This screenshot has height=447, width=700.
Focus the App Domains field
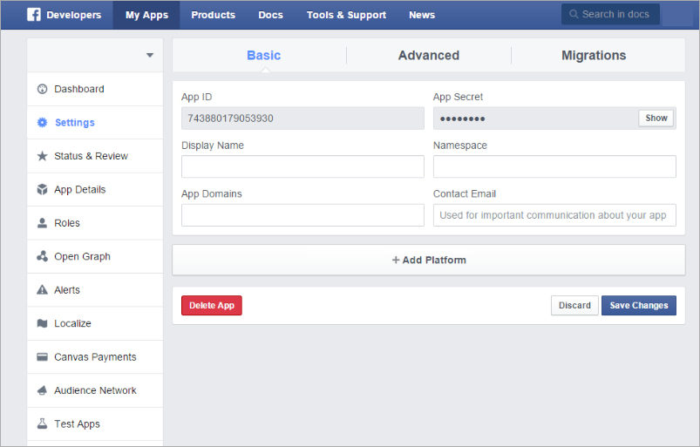point(302,215)
